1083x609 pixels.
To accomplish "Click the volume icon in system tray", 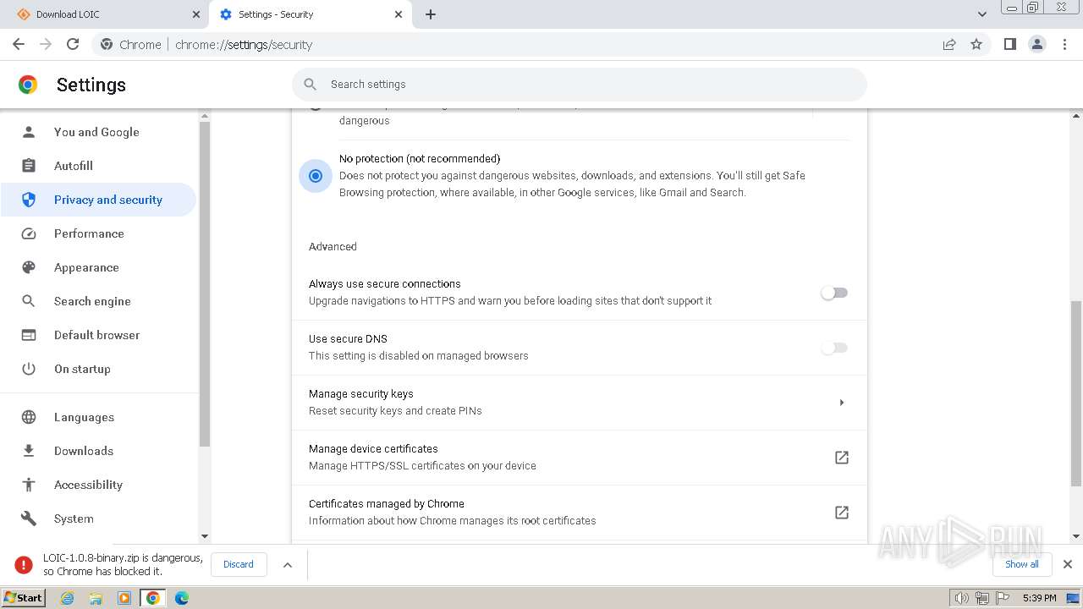I will tap(961, 598).
